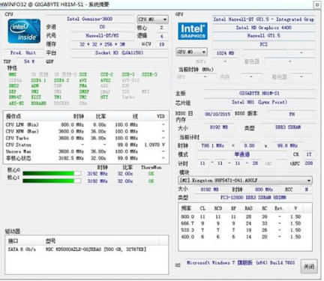Click the AVX2 feature flag
The width and height of the screenshot is (324, 281).
click(x=105, y=80)
